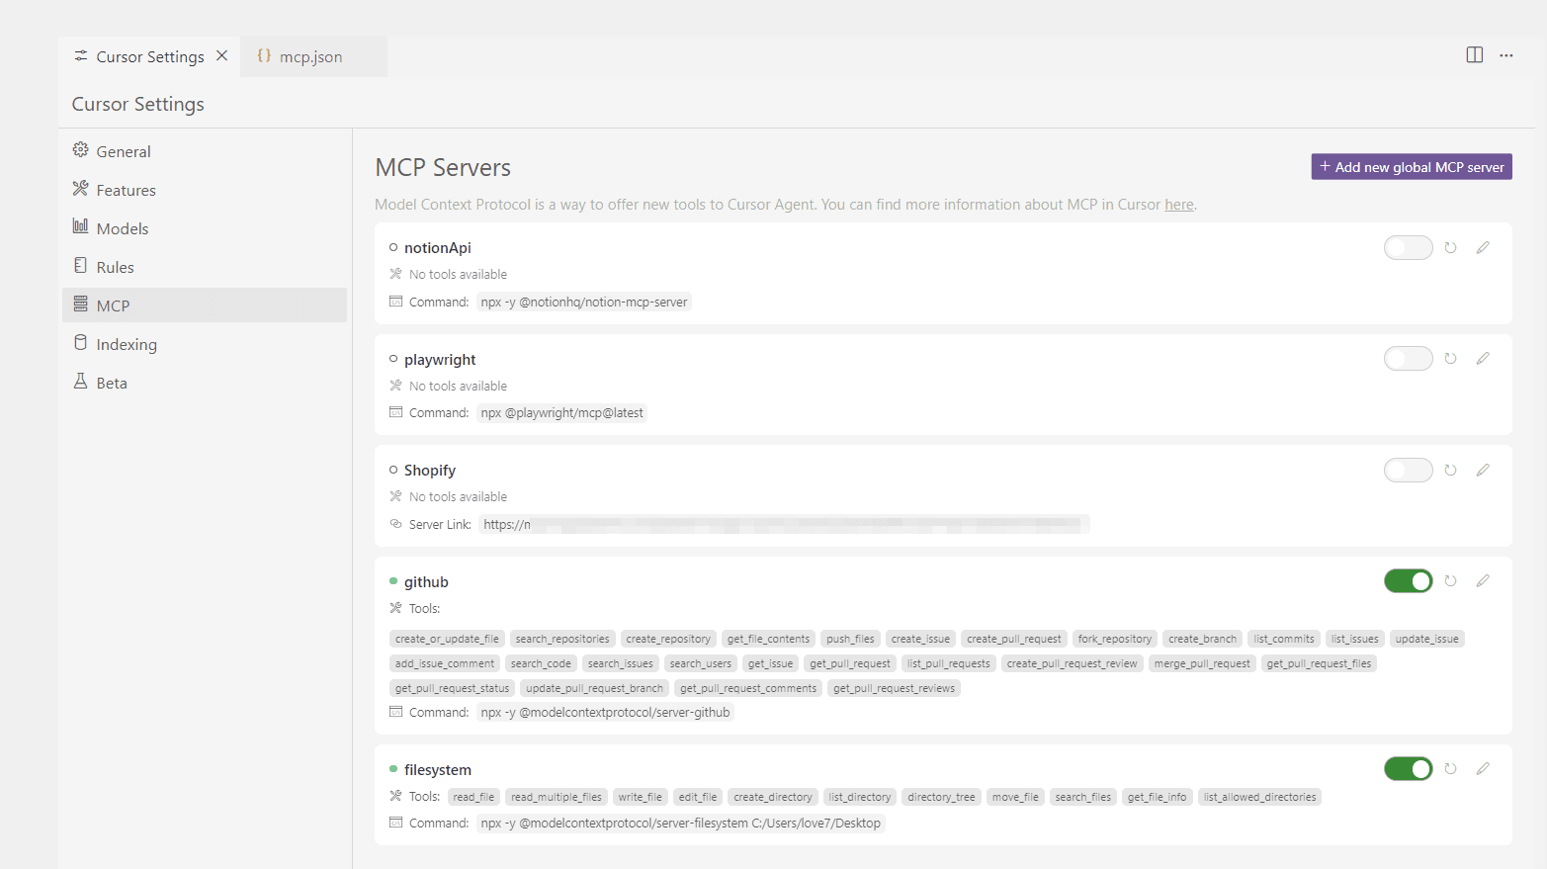Disable the filesystem server toggle
This screenshot has height=869, width=1547.
[1408, 768]
